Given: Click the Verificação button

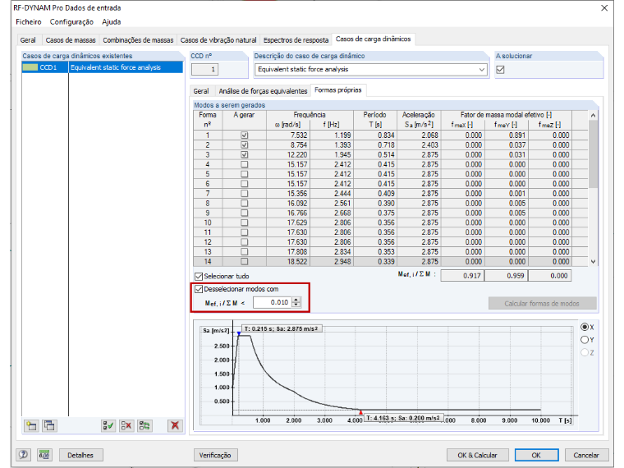Looking at the screenshot, I should [x=215, y=455].
